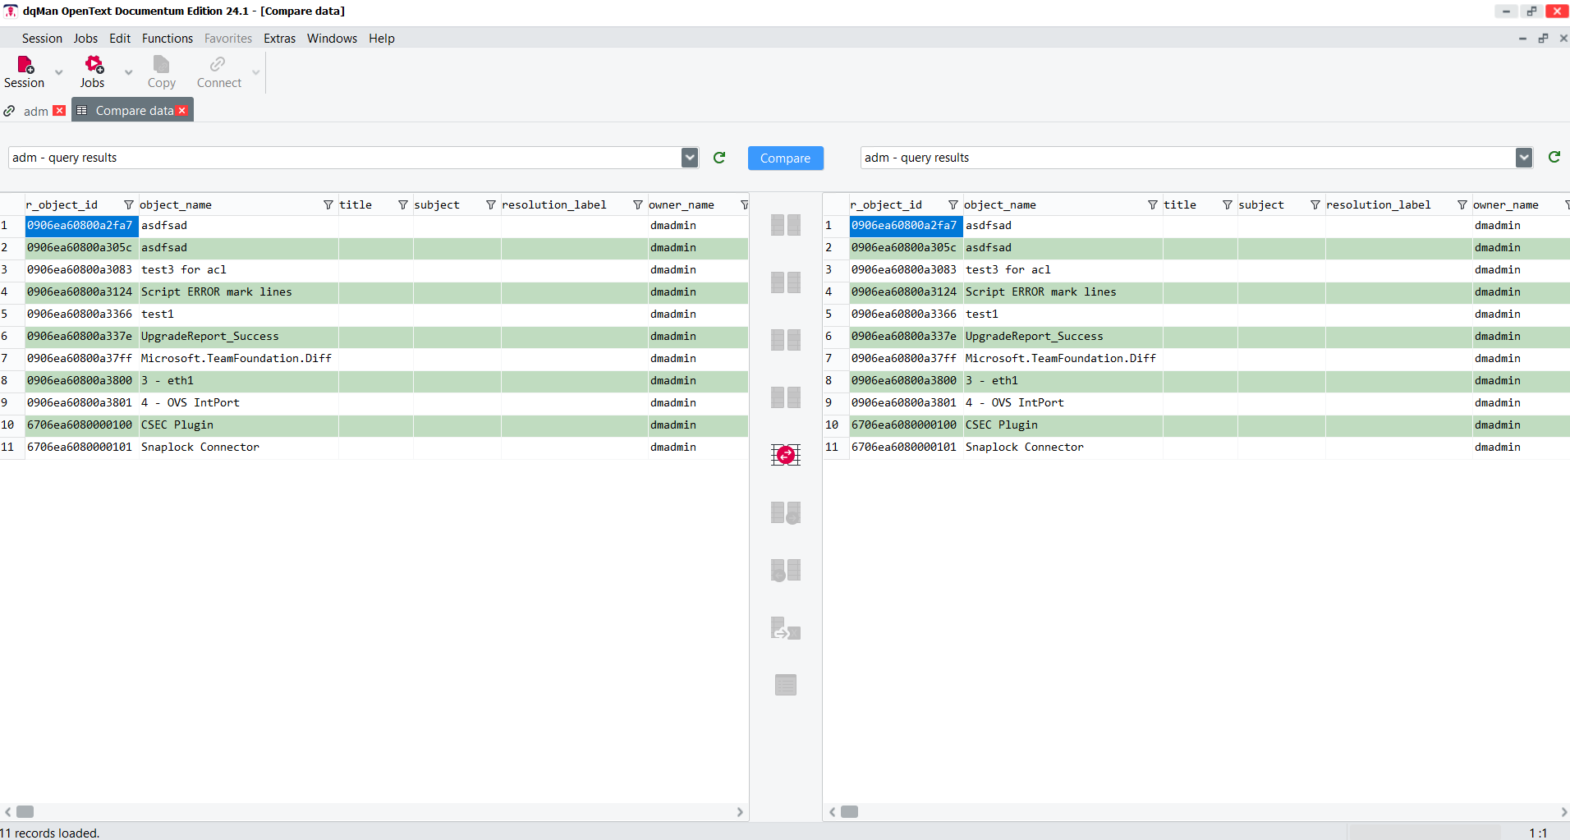
Task: Open the left data source dropdown
Action: (690, 158)
